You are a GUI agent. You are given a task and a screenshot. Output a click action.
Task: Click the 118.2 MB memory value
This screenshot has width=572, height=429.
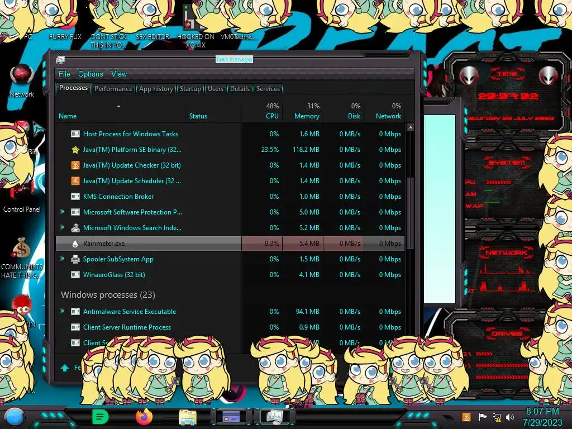pos(306,150)
